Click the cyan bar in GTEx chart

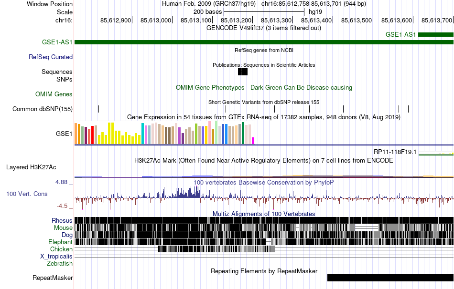coord(142,134)
